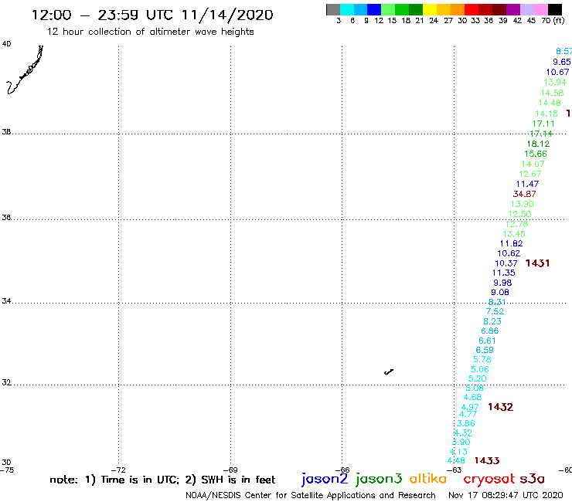
Task: Click the Nov 17 08:29:47 UTC timestamp
Action: [506, 495]
